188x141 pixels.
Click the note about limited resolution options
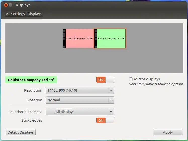pyautogui.click(x=156, y=84)
